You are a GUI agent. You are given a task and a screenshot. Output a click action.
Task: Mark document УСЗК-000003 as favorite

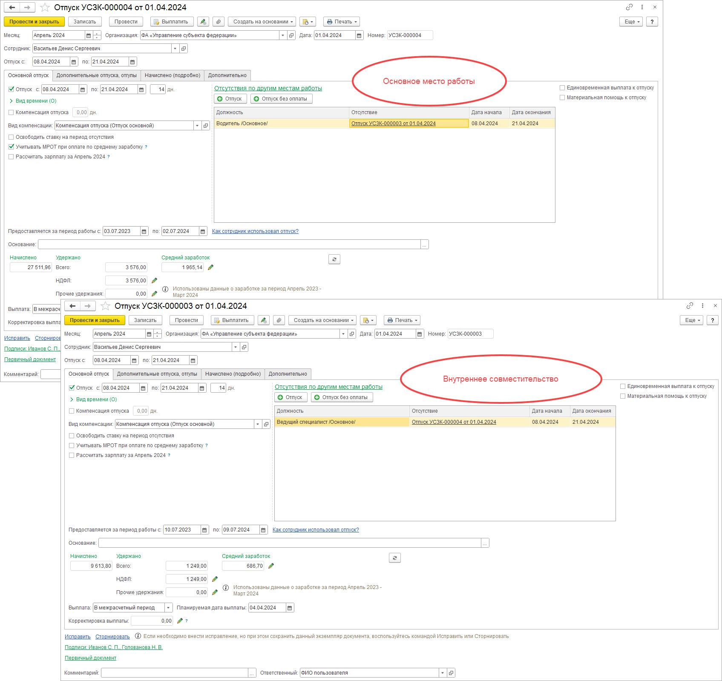tap(105, 306)
